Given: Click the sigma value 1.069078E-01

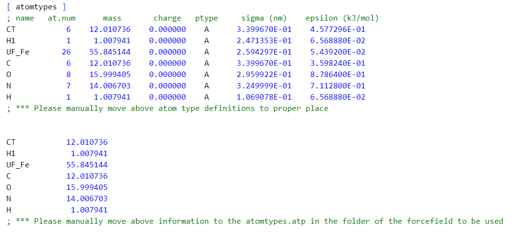Looking at the screenshot, I should click(x=264, y=97).
